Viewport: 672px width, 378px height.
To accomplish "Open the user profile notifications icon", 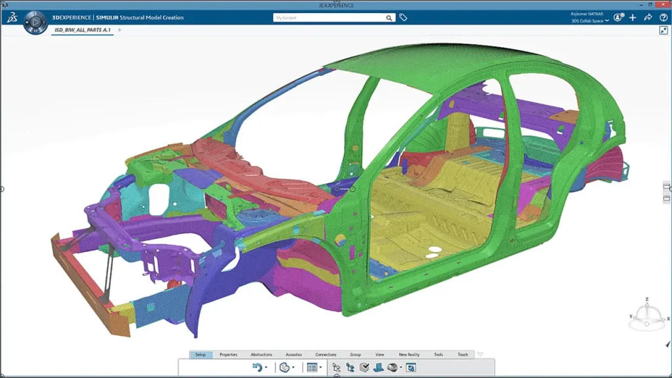I will pyautogui.click(x=618, y=18).
